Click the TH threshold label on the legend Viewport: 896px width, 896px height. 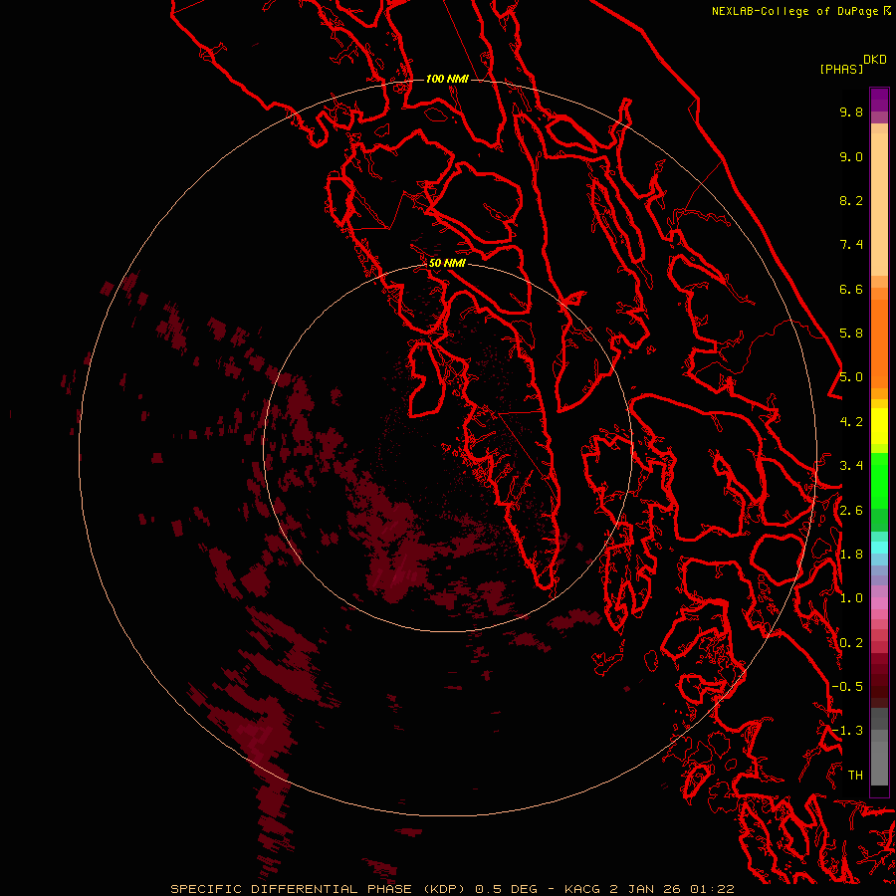pos(855,776)
